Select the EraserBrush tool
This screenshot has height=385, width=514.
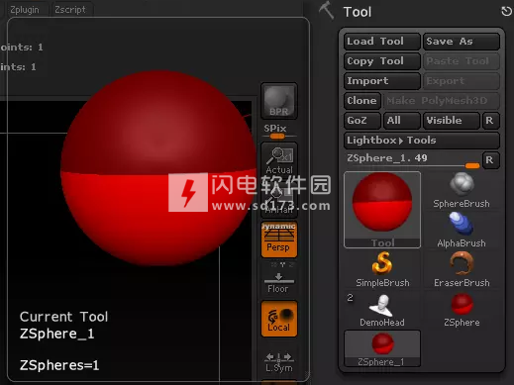click(x=462, y=270)
